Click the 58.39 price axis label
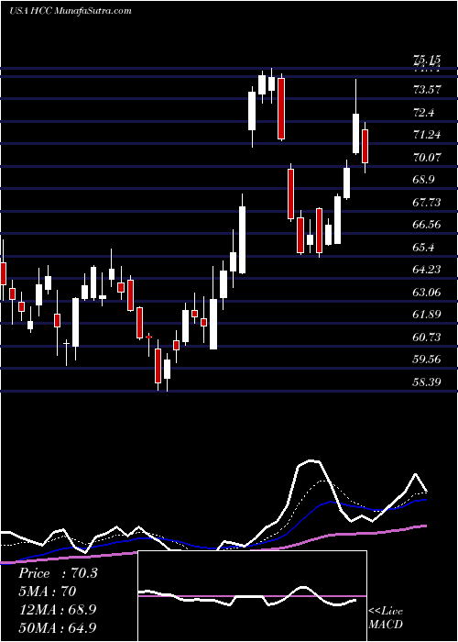 (428, 382)
